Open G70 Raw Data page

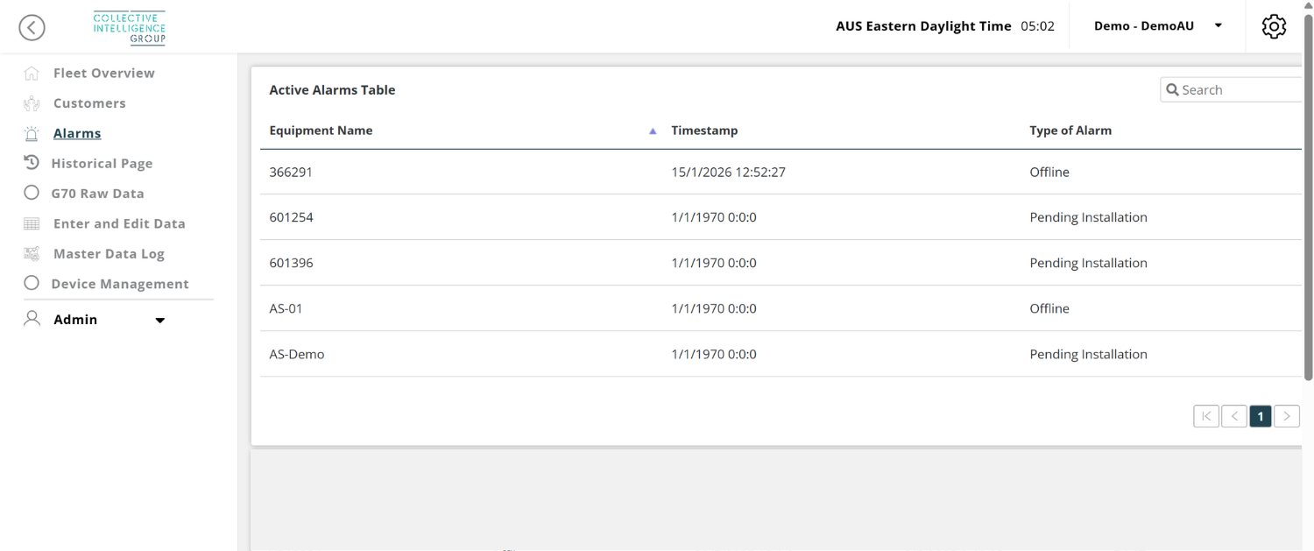click(97, 194)
